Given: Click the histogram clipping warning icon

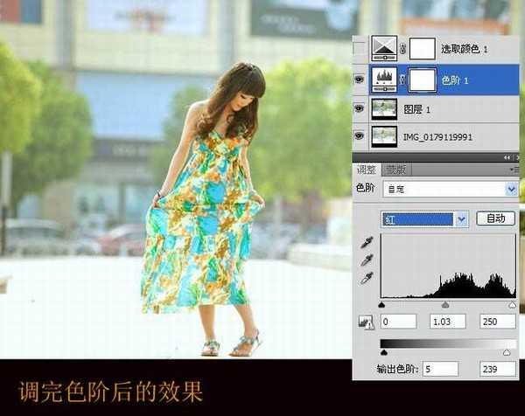Looking at the screenshot, I should point(366,322).
